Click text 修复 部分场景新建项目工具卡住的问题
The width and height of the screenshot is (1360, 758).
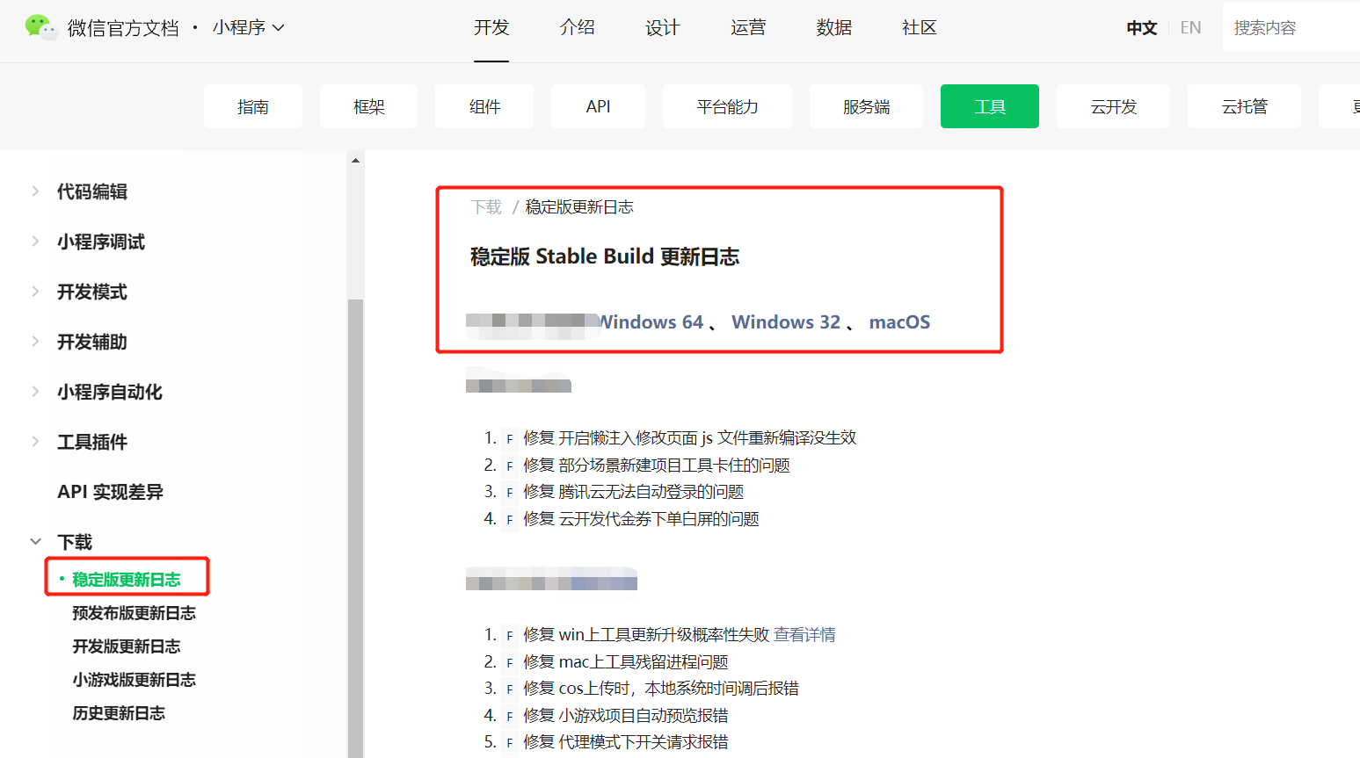coord(657,465)
